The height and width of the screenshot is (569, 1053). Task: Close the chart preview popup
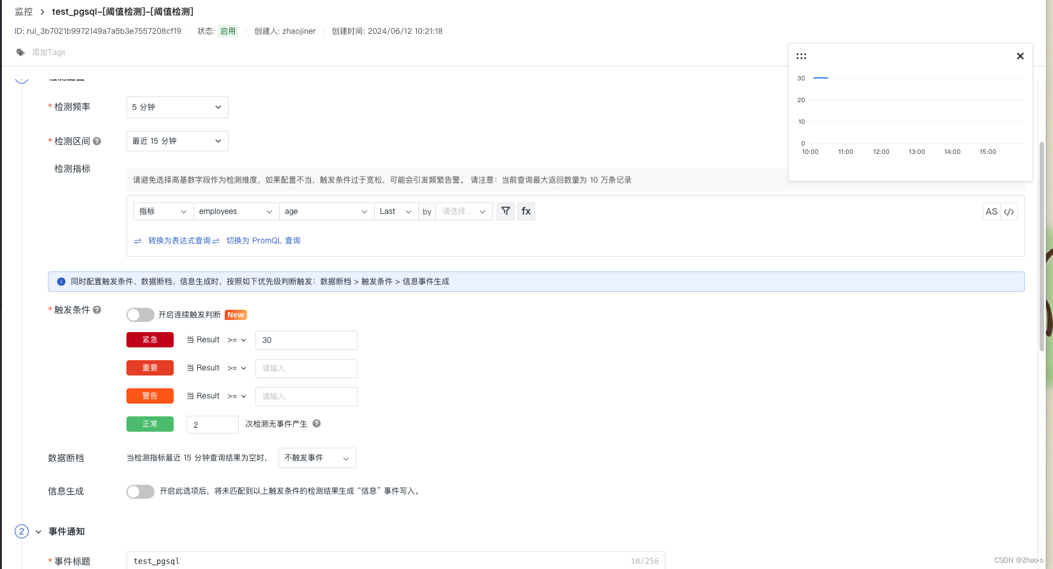point(1020,56)
